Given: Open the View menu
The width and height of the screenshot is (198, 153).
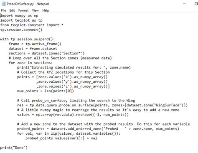Looking at the screenshot, I should 35,10.
